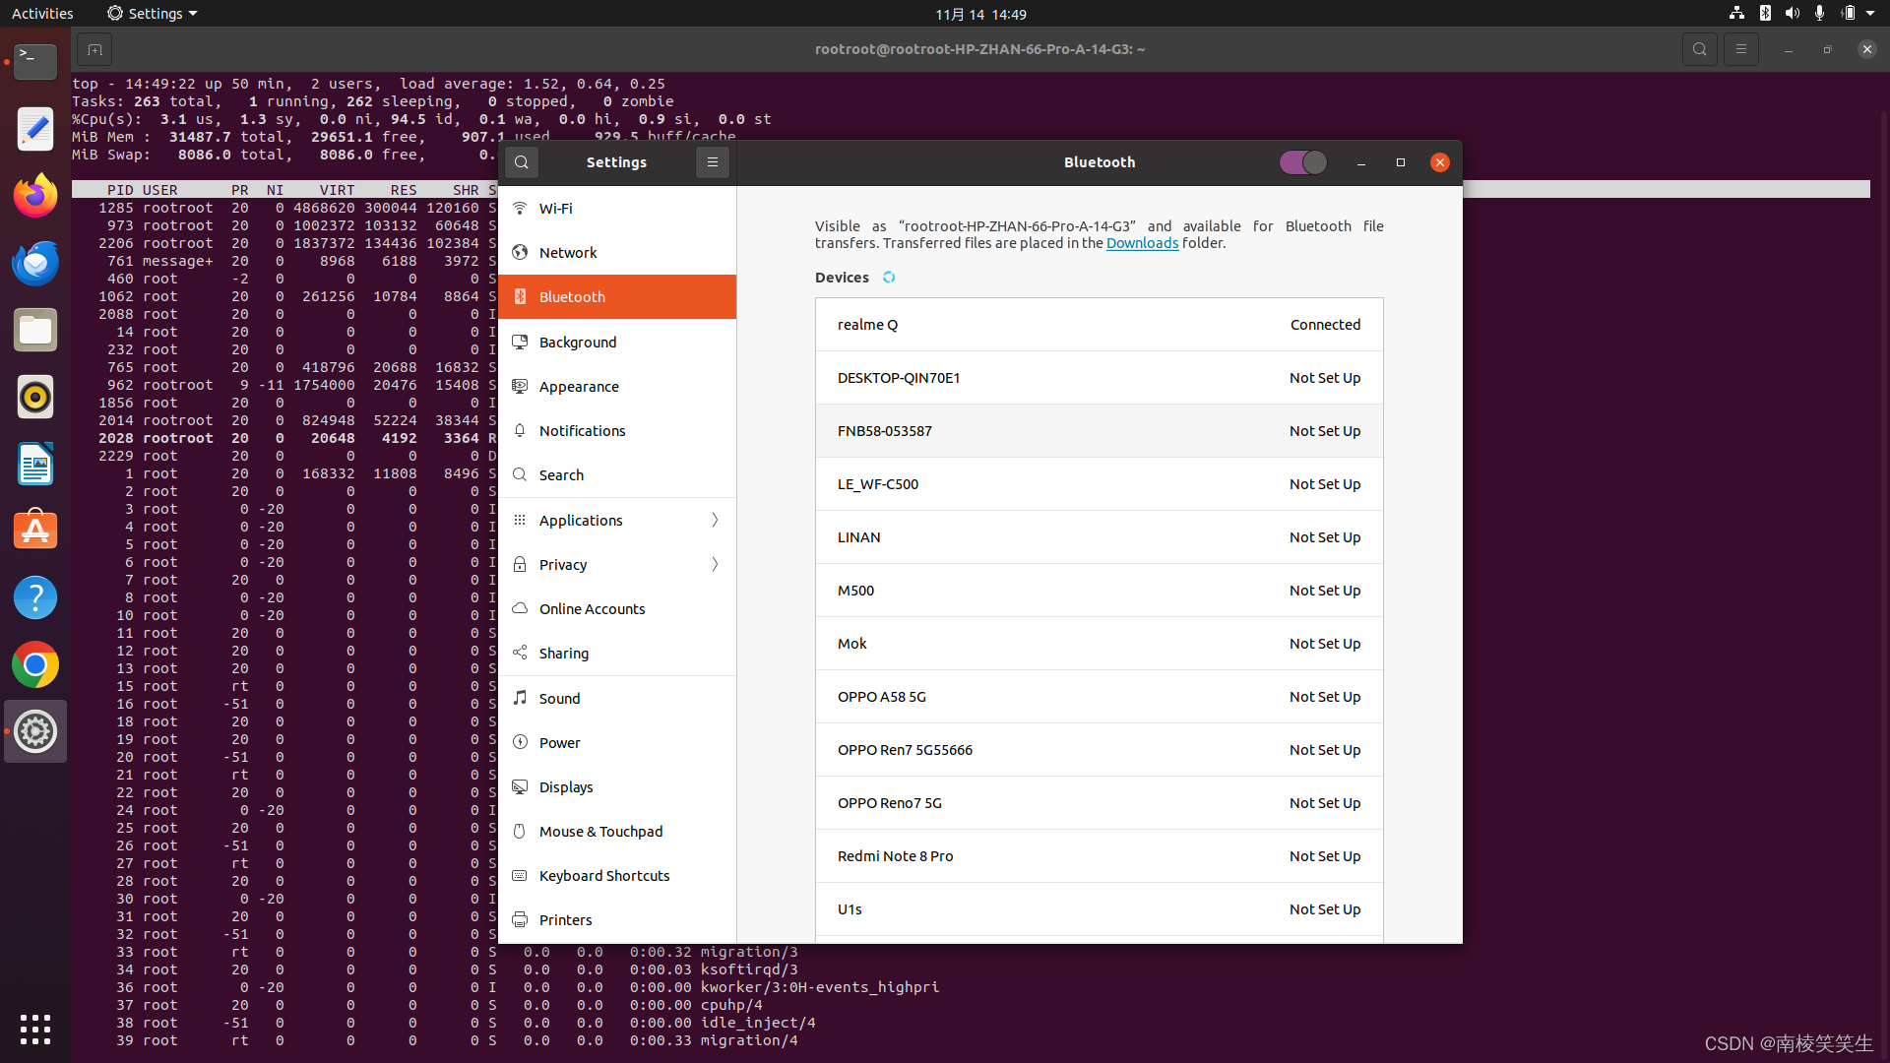Click the clock date in top bar

coord(980,14)
